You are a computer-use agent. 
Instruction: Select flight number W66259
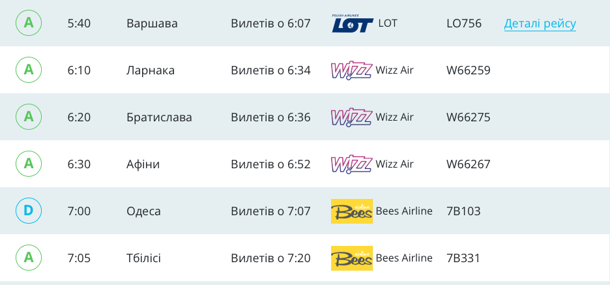tap(468, 70)
